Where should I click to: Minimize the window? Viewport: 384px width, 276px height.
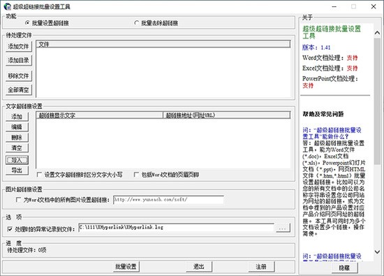(334, 6)
